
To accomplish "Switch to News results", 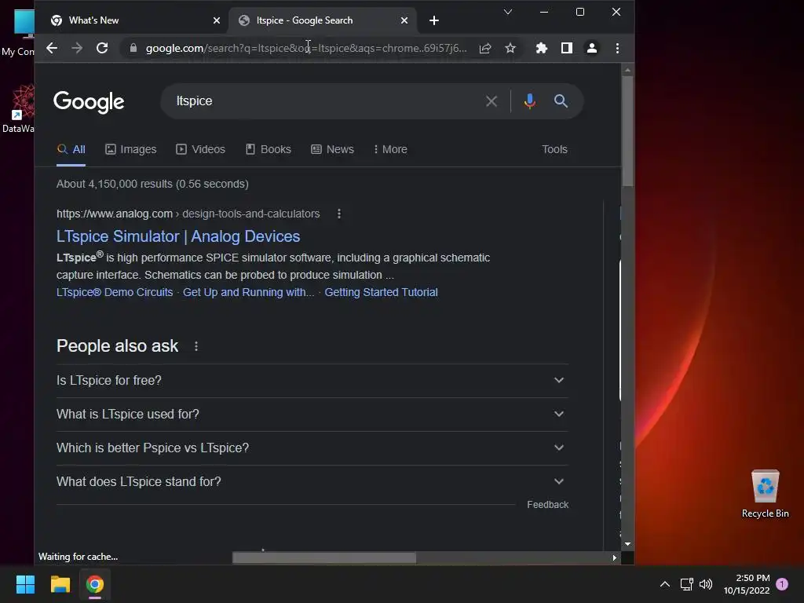I will click(332, 149).
